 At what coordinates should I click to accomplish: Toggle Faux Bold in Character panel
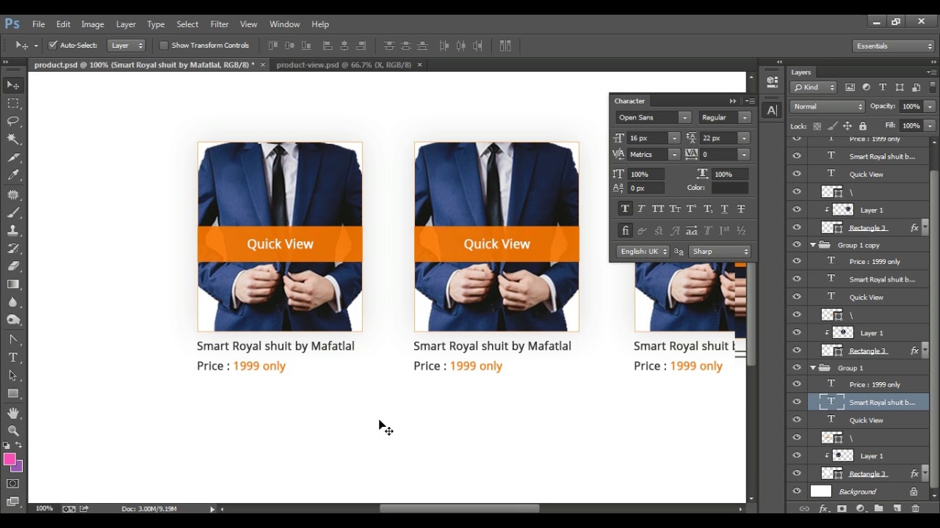(625, 209)
